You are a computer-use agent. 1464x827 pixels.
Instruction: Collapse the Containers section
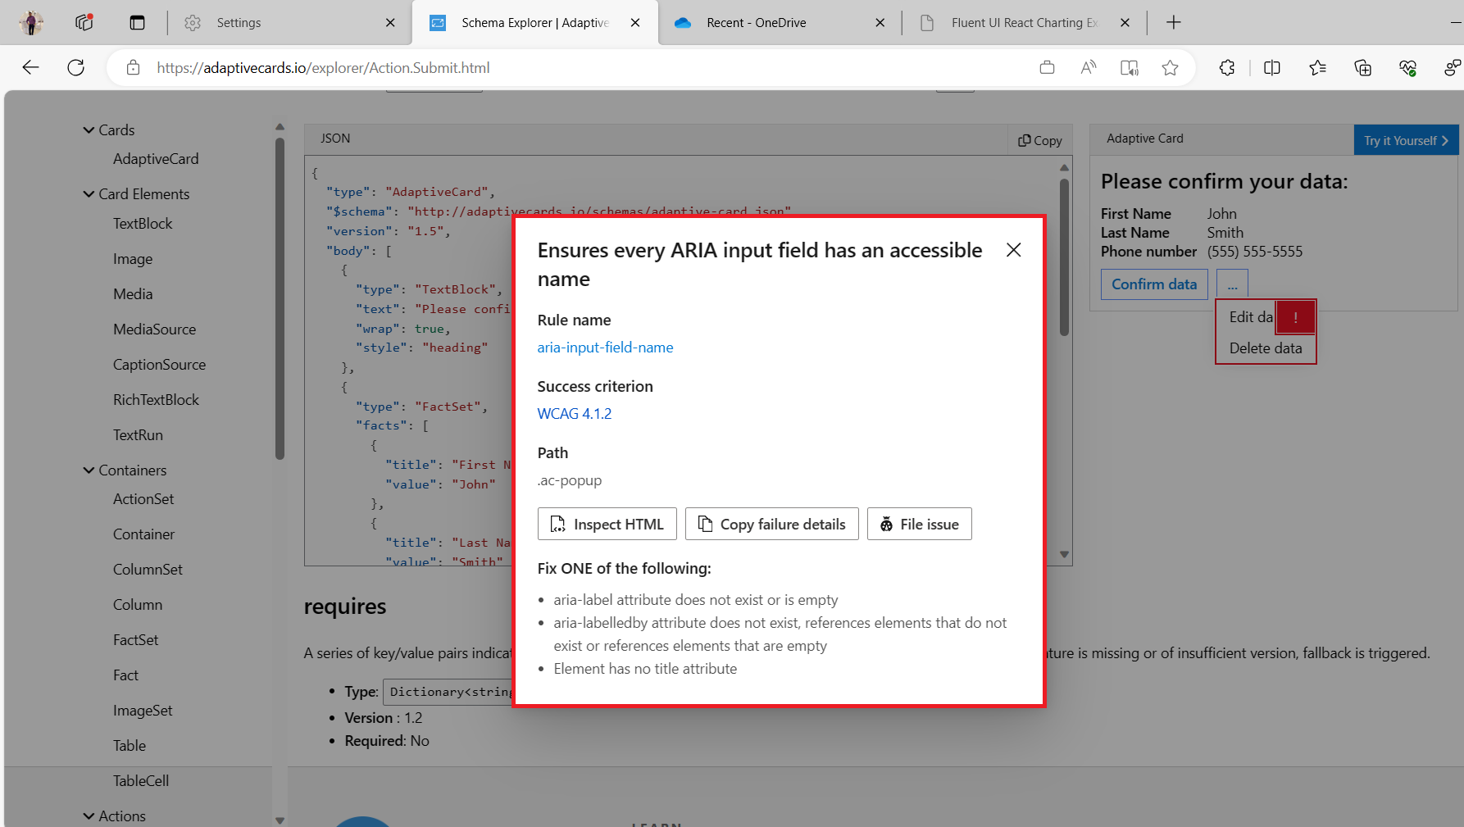tap(89, 470)
